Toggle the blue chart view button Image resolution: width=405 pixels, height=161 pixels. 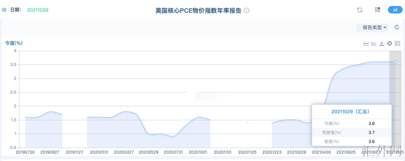point(395,10)
